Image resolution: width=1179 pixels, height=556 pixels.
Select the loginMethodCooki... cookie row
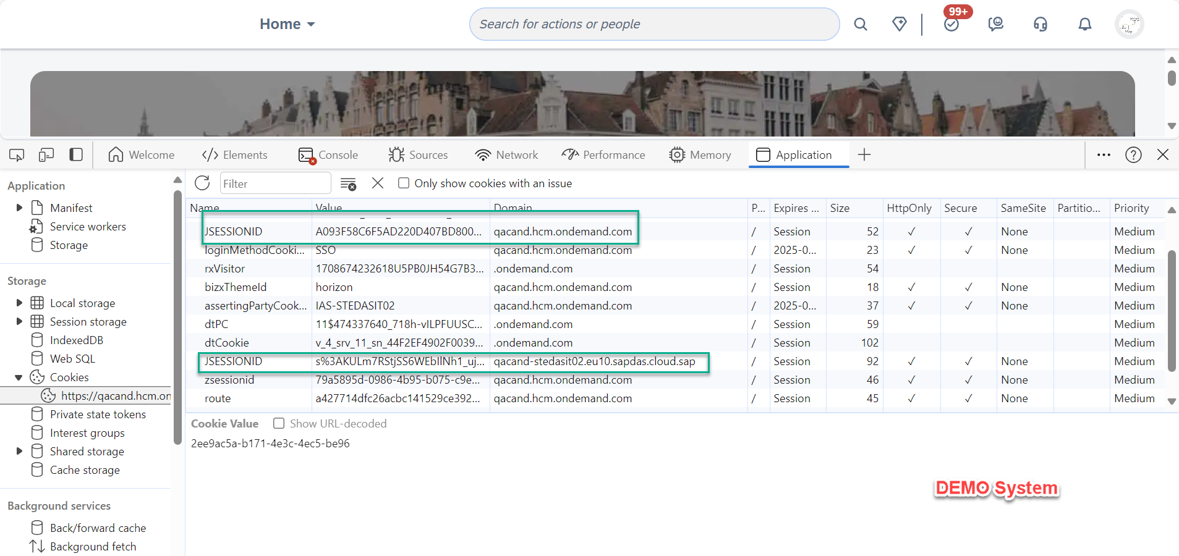676,250
